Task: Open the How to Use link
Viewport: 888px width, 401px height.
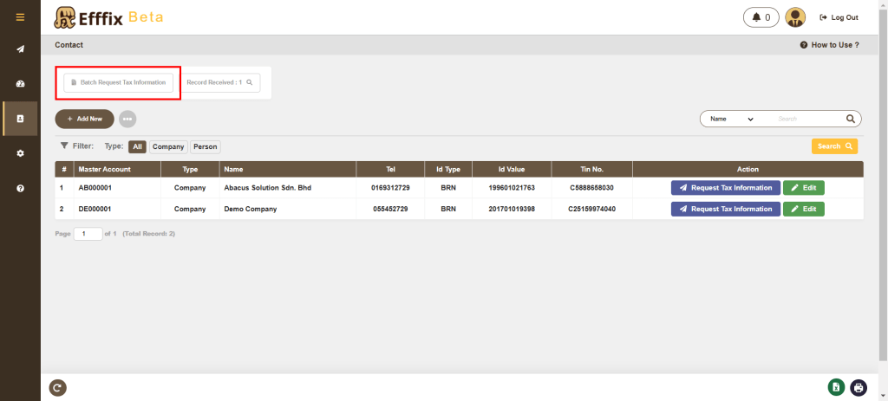Action: pyautogui.click(x=830, y=45)
